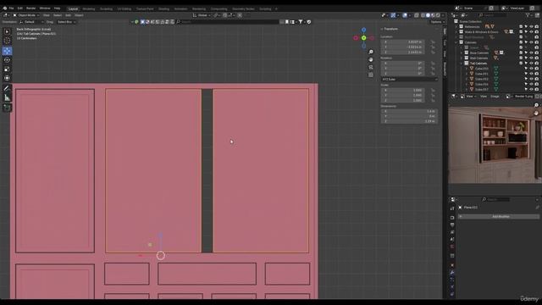Open the File menu
This screenshot has height=305, width=542.
click(11, 8)
